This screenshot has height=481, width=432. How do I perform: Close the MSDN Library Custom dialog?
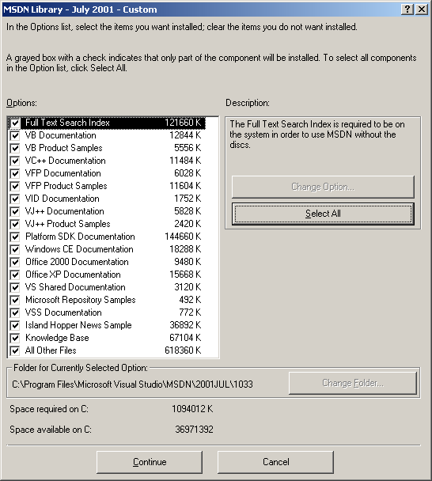click(x=422, y=9)
